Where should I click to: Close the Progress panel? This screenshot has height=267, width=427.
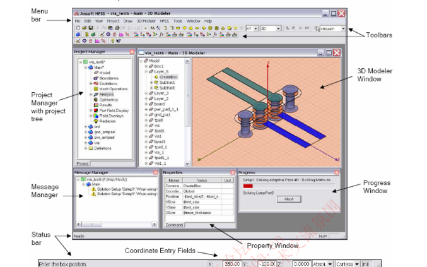[x=337, y=172]
